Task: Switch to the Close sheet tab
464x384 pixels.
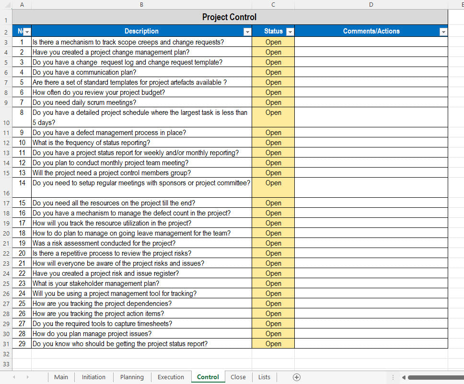Action: 238,377
